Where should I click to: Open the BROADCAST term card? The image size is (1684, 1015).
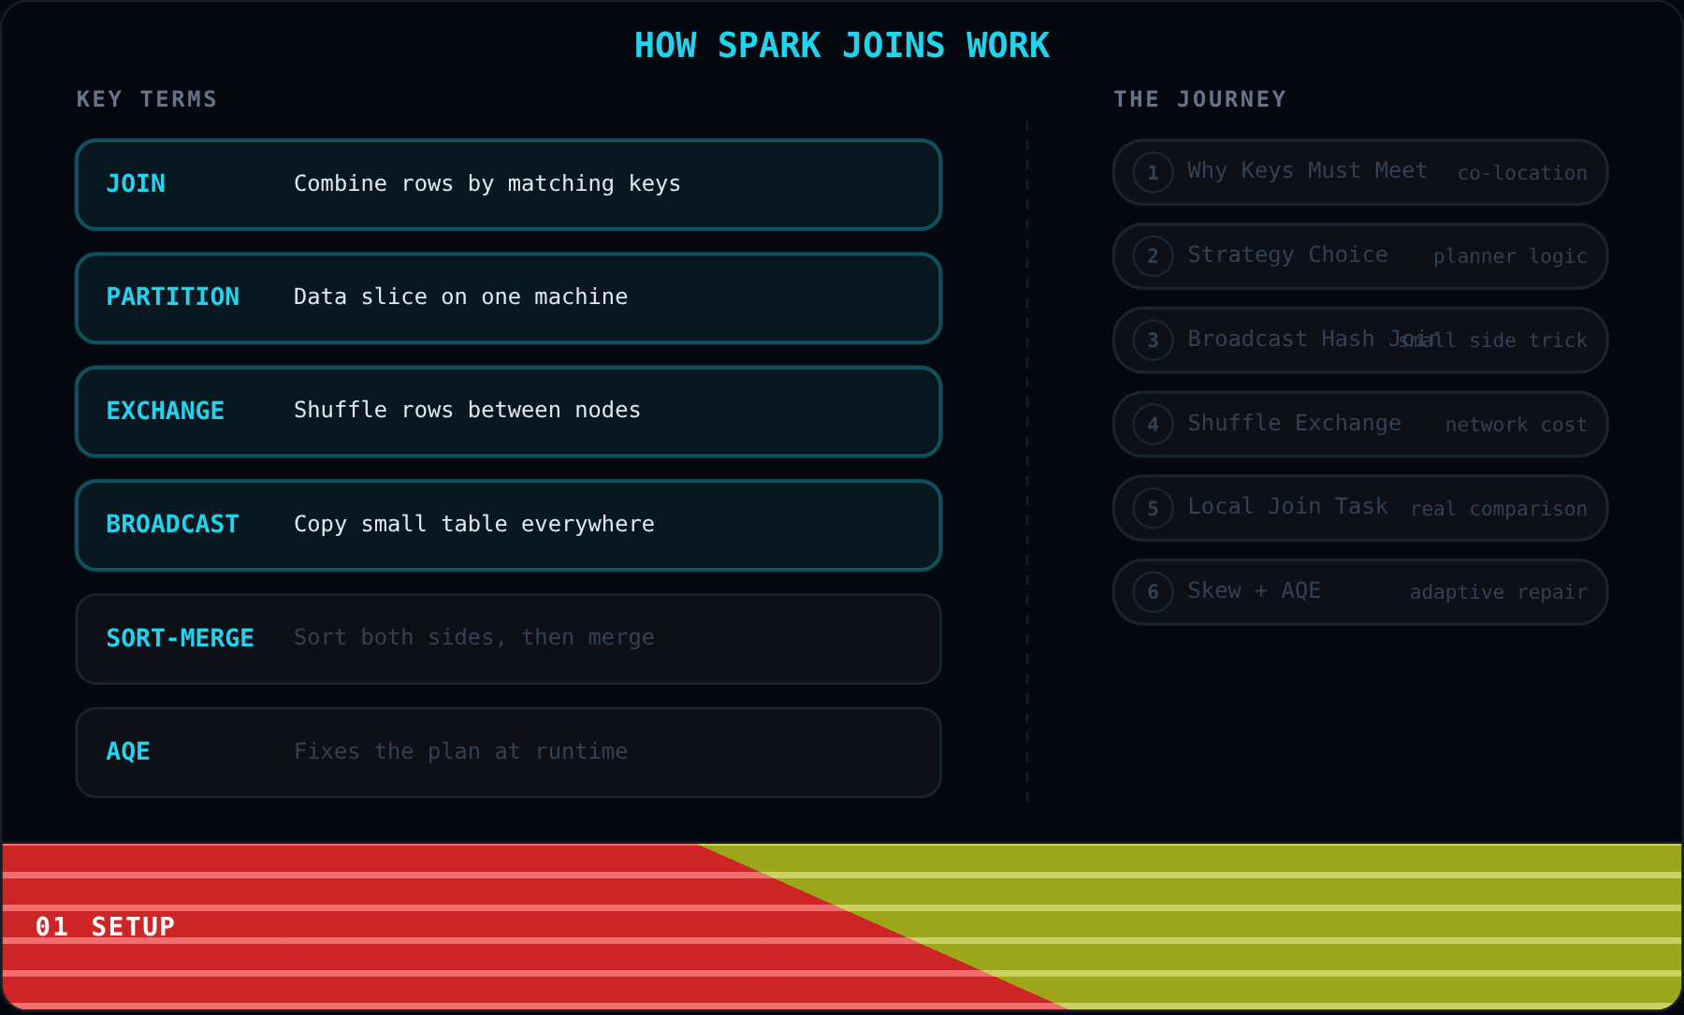tap(508, 525)
